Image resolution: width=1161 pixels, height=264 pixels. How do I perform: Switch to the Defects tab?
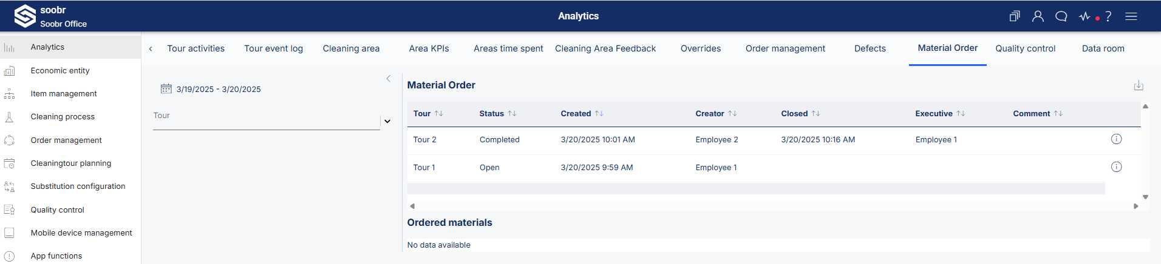[x=870, y=48]
